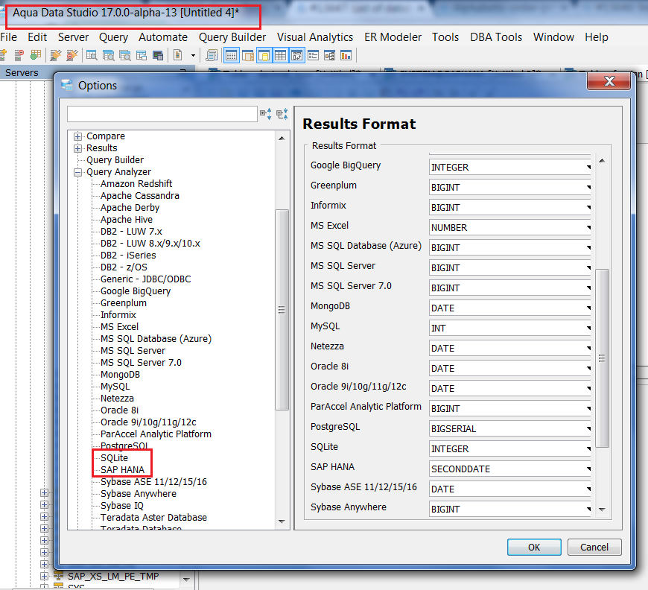Open the dropdown arrow beside the document icon
Screen dimensions: 648x590
pos(193,55)
